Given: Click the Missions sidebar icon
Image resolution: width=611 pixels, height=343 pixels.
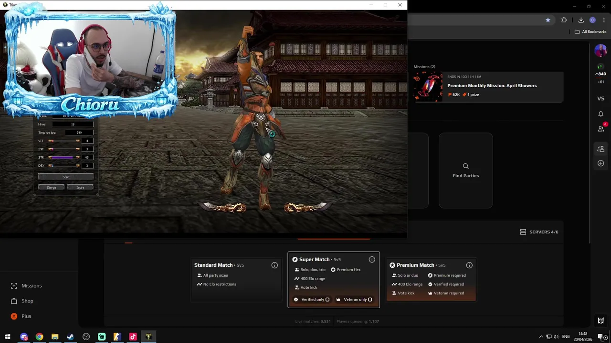Looking at the screenshot, I should click(14, 286).
